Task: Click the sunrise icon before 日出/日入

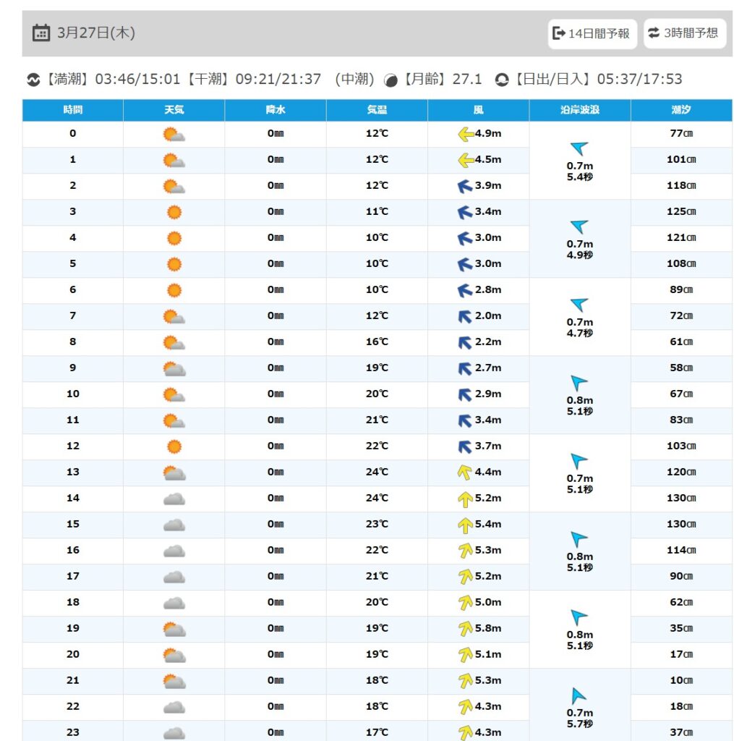Action: click(502, 80)
